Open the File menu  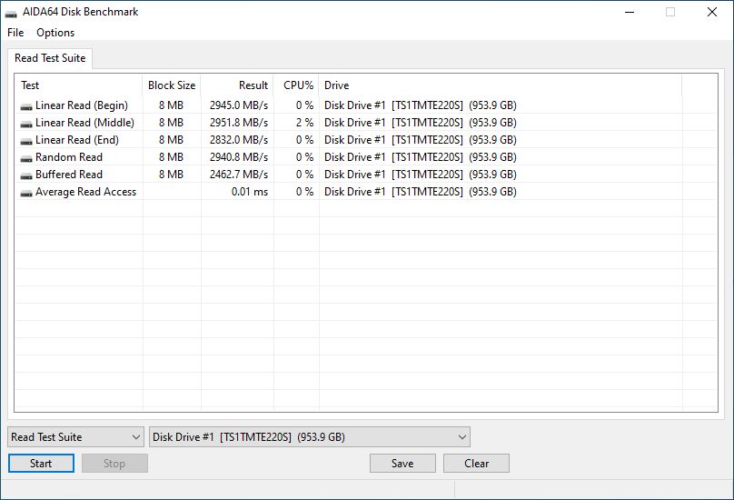click(x=15, y=33)
